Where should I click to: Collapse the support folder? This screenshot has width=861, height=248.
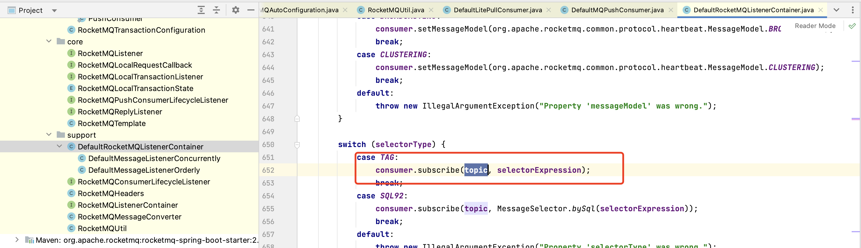tap(49, 135)
